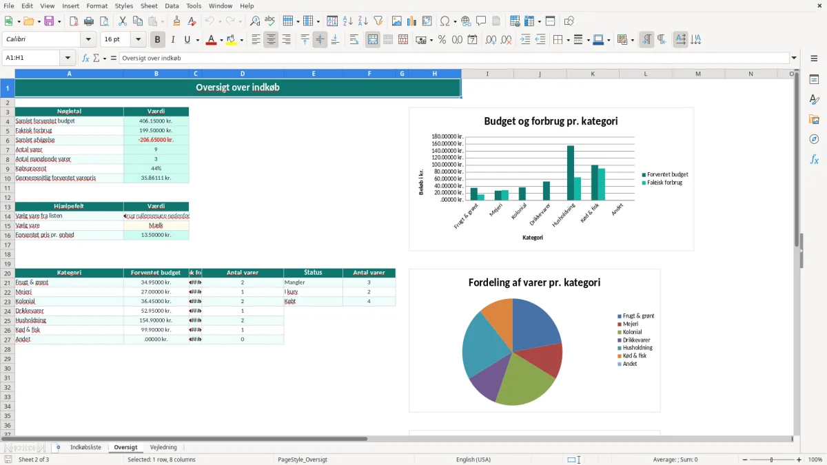Screen dimensions: 827x465
Task: Toggle Wrap Text
Action: pyautogui.click(x=354, y=40)
